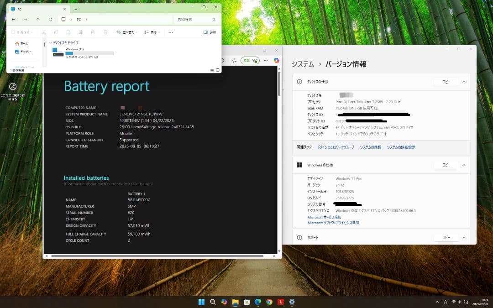The width and height of the screenshot is (493, 308).
Task: Click the Share icon in Explorer toolbar
Action: [x=92, y=32]
